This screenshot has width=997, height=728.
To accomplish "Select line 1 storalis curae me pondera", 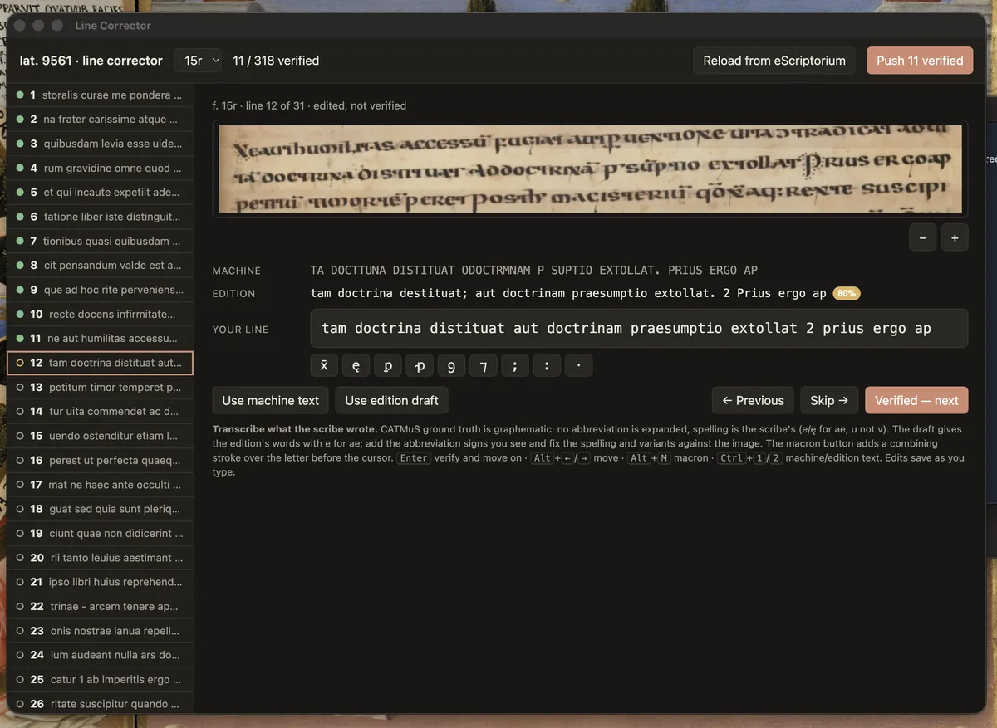I will [x=100, y=95].
